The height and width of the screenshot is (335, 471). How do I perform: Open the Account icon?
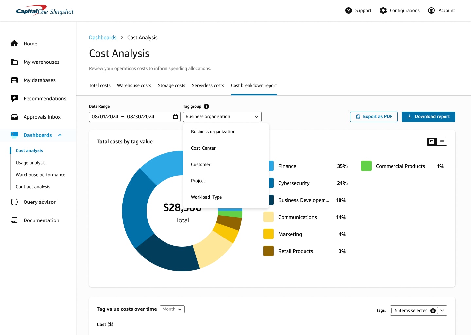click(431, 10)
